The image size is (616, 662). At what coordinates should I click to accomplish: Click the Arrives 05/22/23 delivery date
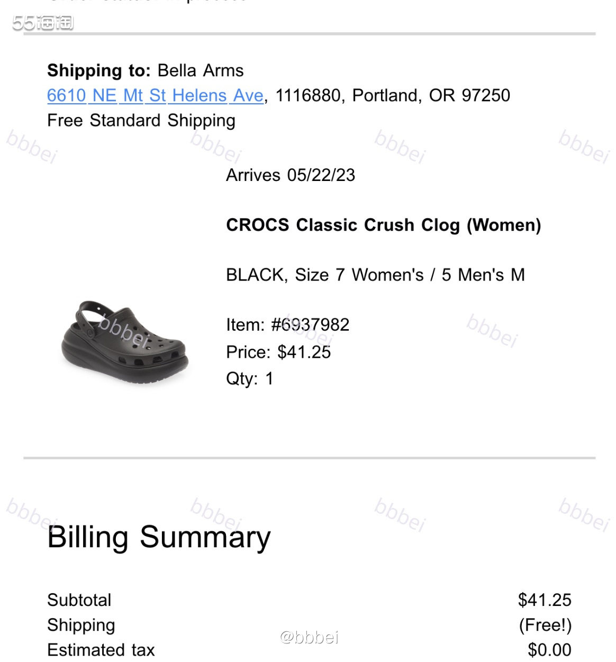click(291, 175)
